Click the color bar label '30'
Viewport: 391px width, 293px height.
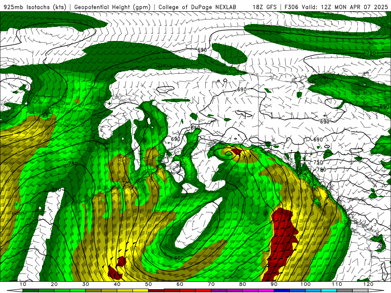coord(86,284)
